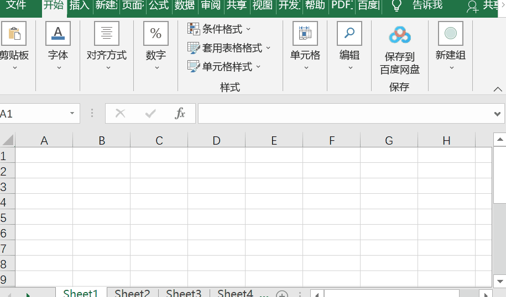This screenshot has width=506, height=297.
Task: Click the next sheet navigation arrow
Action: click(28, 294)
